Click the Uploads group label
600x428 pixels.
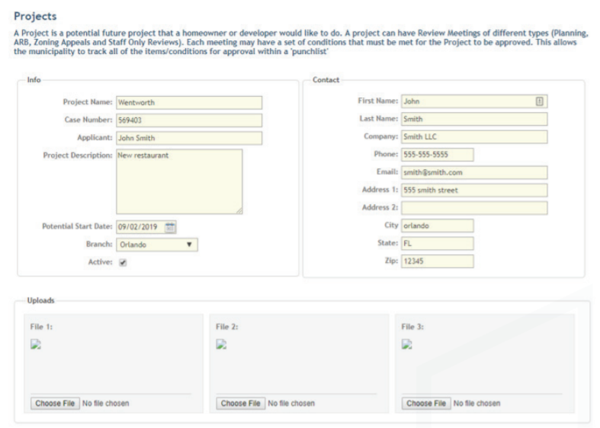[x=40, y=300]
